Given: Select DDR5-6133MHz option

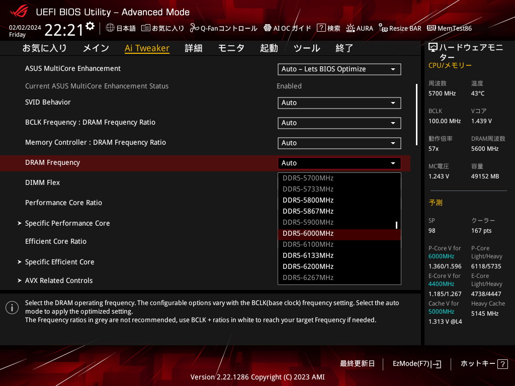Looking at the screenshot, I should pyautogui.click(x=339, y=255).
